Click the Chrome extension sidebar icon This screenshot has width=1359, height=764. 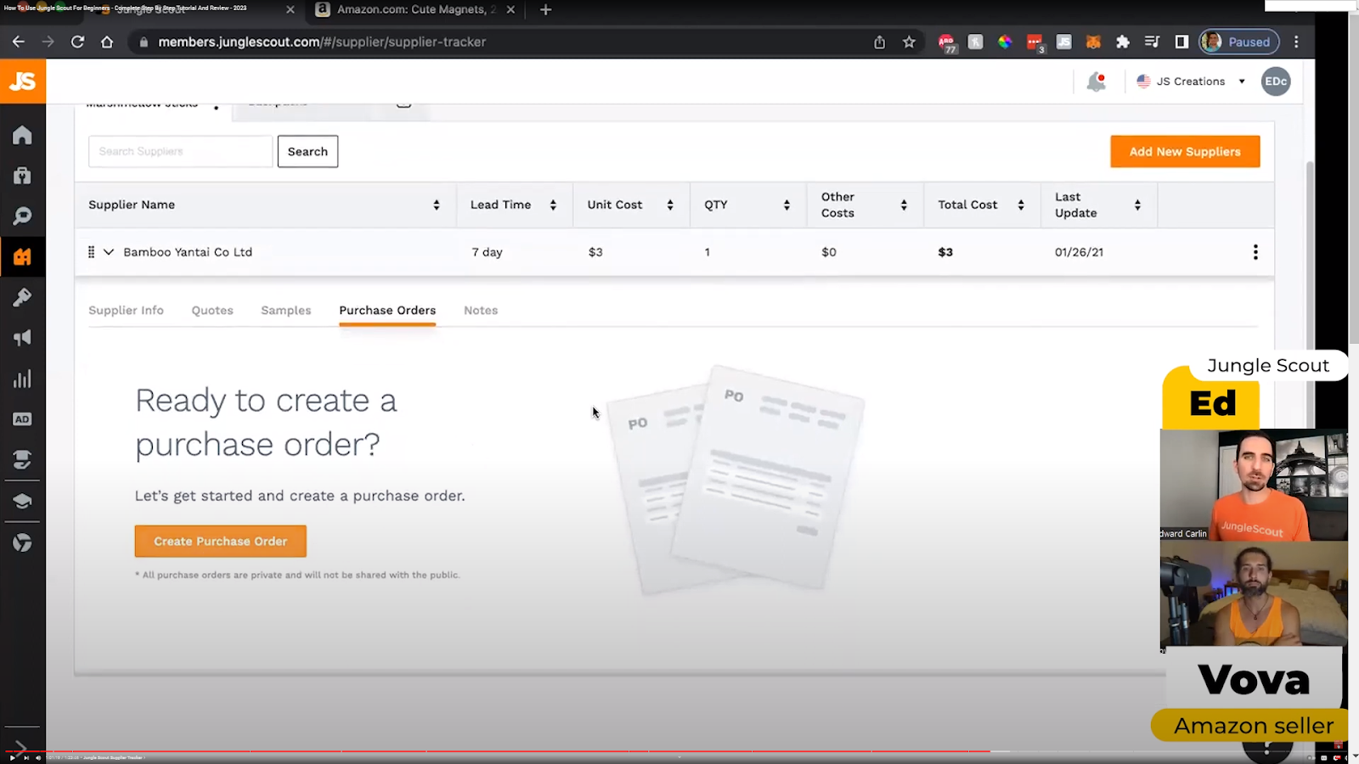coord(22,542)
